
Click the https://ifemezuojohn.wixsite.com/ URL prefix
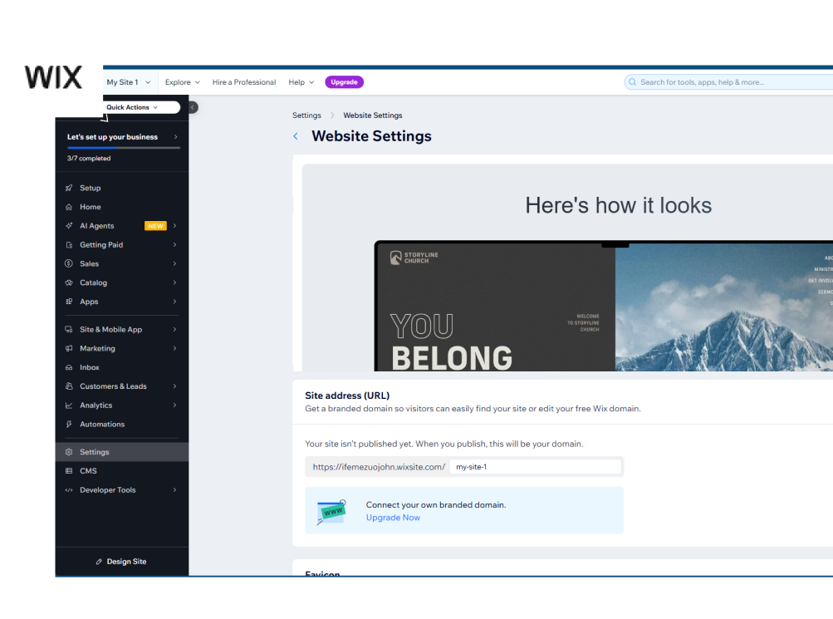tap(379, 467)
